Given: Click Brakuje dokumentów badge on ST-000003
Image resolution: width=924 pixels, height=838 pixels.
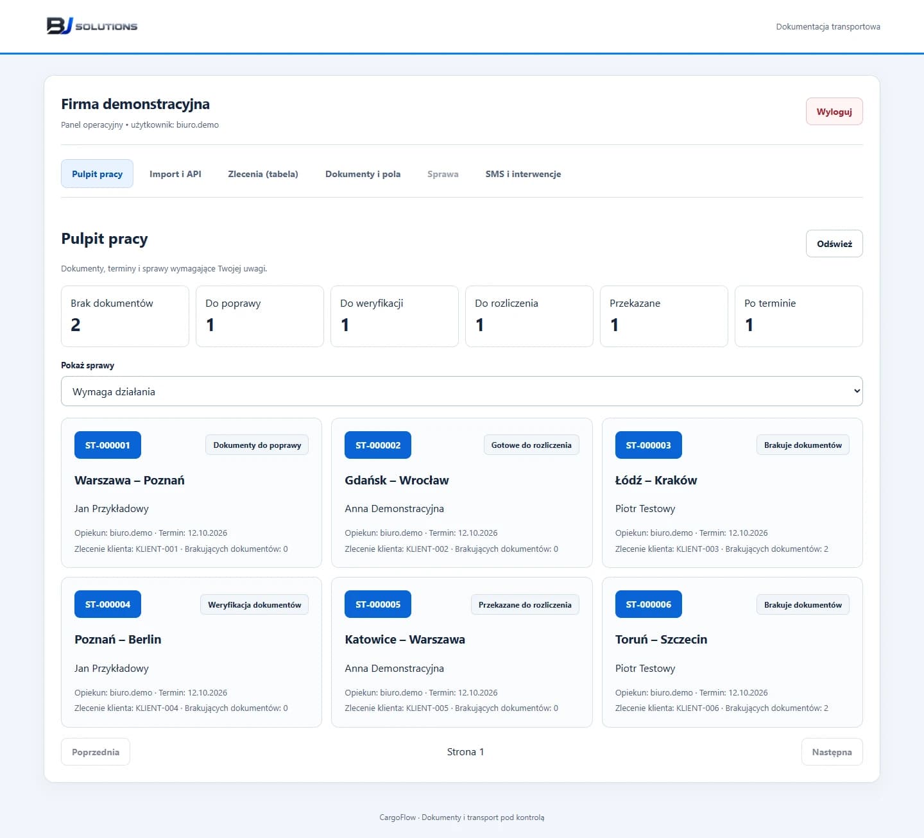Looking at the screenshot, I should (803, 445).
